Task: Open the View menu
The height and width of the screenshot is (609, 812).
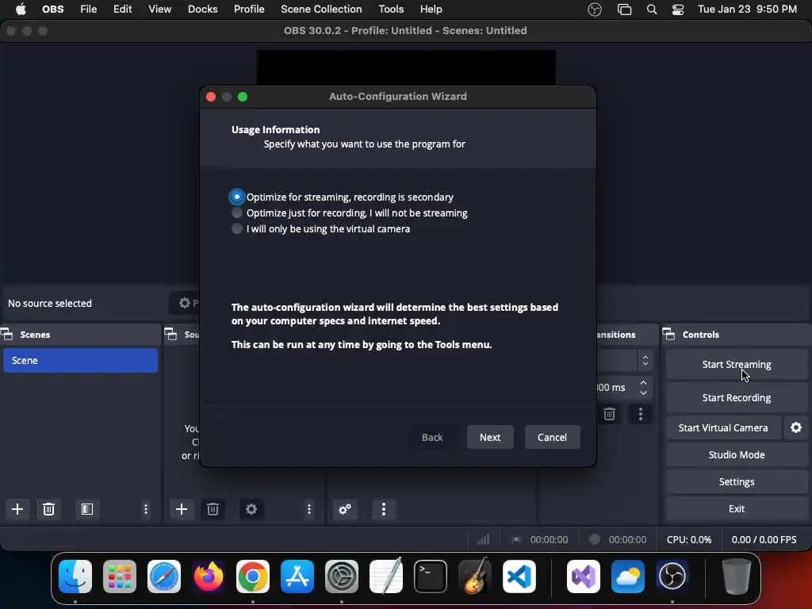Action: pyautogui.click(x=159, y=10)
